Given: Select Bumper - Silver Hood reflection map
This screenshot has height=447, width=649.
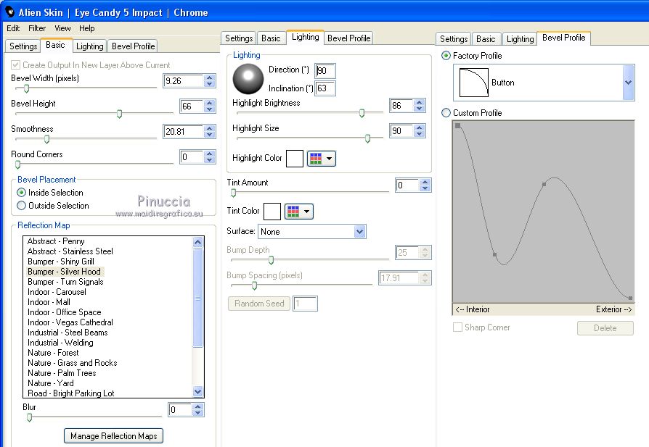Looking at the screenshot, I should pyautogui.click(x=64, y=272).
